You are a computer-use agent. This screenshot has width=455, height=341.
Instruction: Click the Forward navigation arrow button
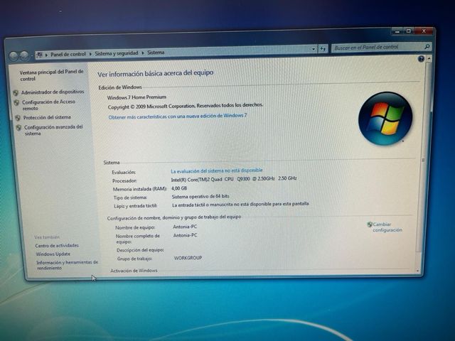tap(25, 55)
